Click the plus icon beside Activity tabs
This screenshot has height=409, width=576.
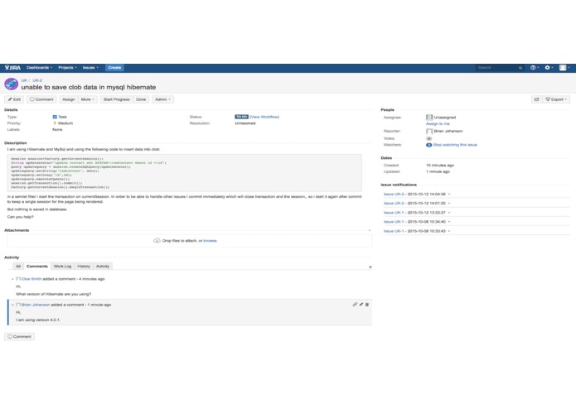click(x=370, y=267)
